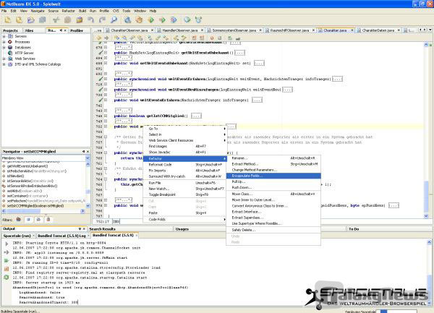Screen dimensions: 434x313
Task: Expand the Databases tree node
Action: [x=4, y=48]
